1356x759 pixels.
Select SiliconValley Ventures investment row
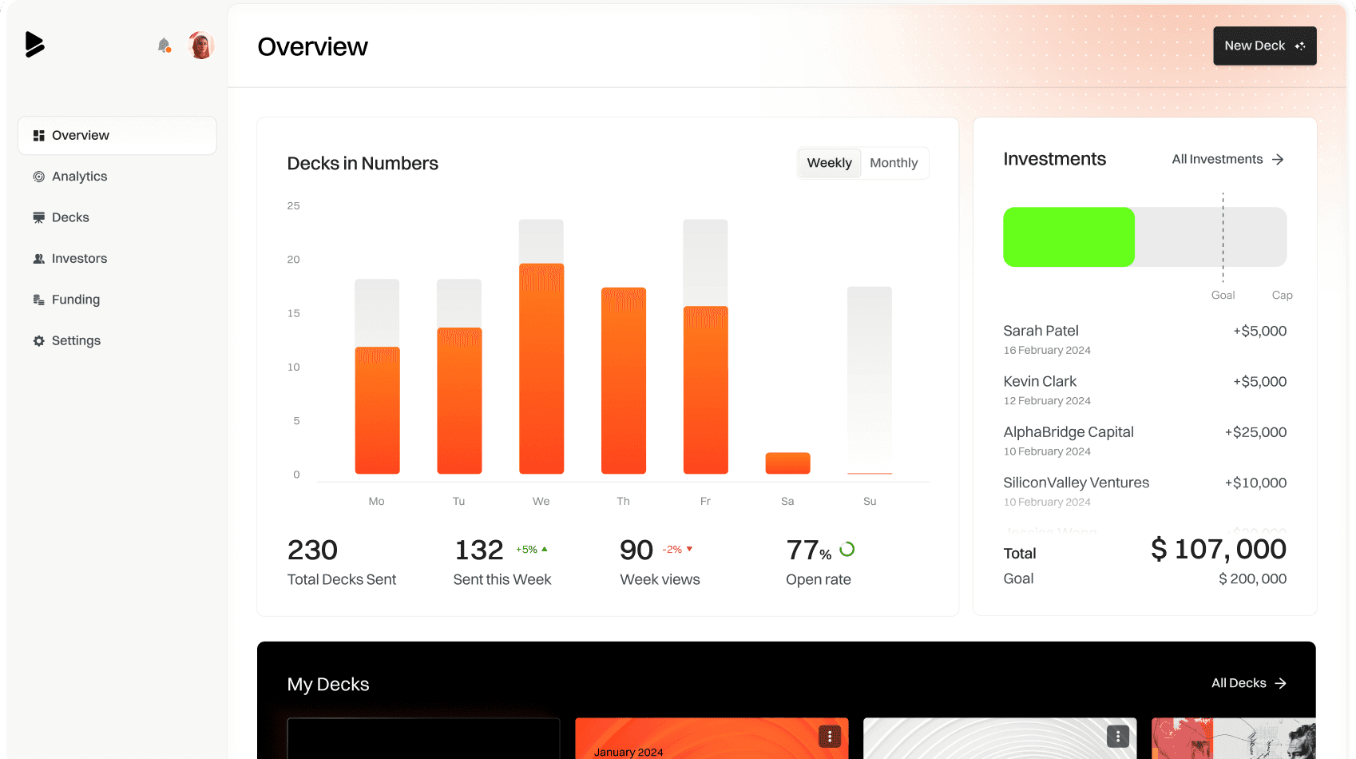pyautogui.click(x=1144, y=491)
